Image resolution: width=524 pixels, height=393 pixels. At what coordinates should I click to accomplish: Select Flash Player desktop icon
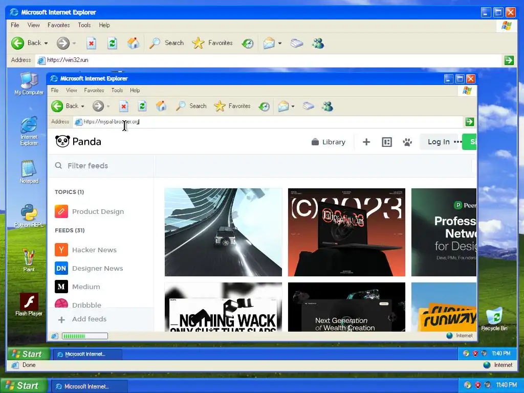pyautogui.click(x=29, y=304)
